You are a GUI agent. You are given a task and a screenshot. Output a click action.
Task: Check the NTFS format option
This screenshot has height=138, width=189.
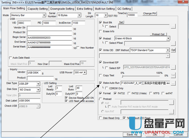point(151,93)
